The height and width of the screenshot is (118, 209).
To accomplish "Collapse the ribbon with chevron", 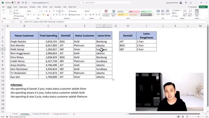I will pyautogui.click(x=206, y=18).
